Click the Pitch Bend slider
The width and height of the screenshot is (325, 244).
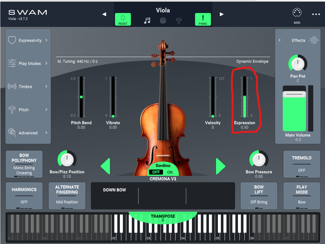click(81, 97)
